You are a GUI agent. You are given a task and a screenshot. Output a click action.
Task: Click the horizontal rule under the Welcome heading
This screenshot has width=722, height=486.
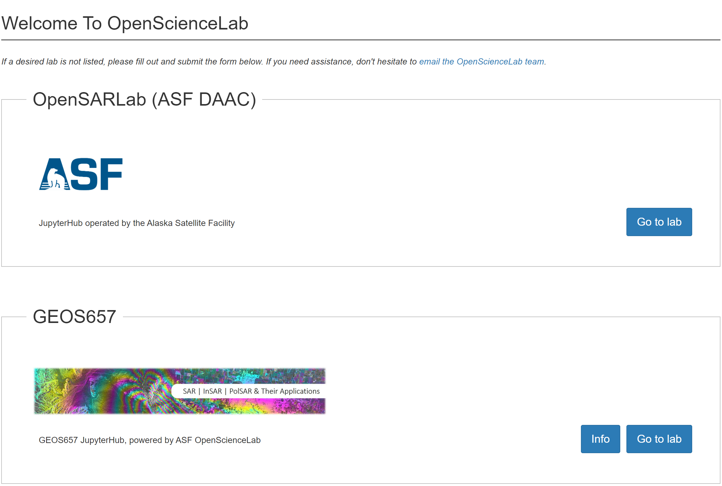pos(361,40)
